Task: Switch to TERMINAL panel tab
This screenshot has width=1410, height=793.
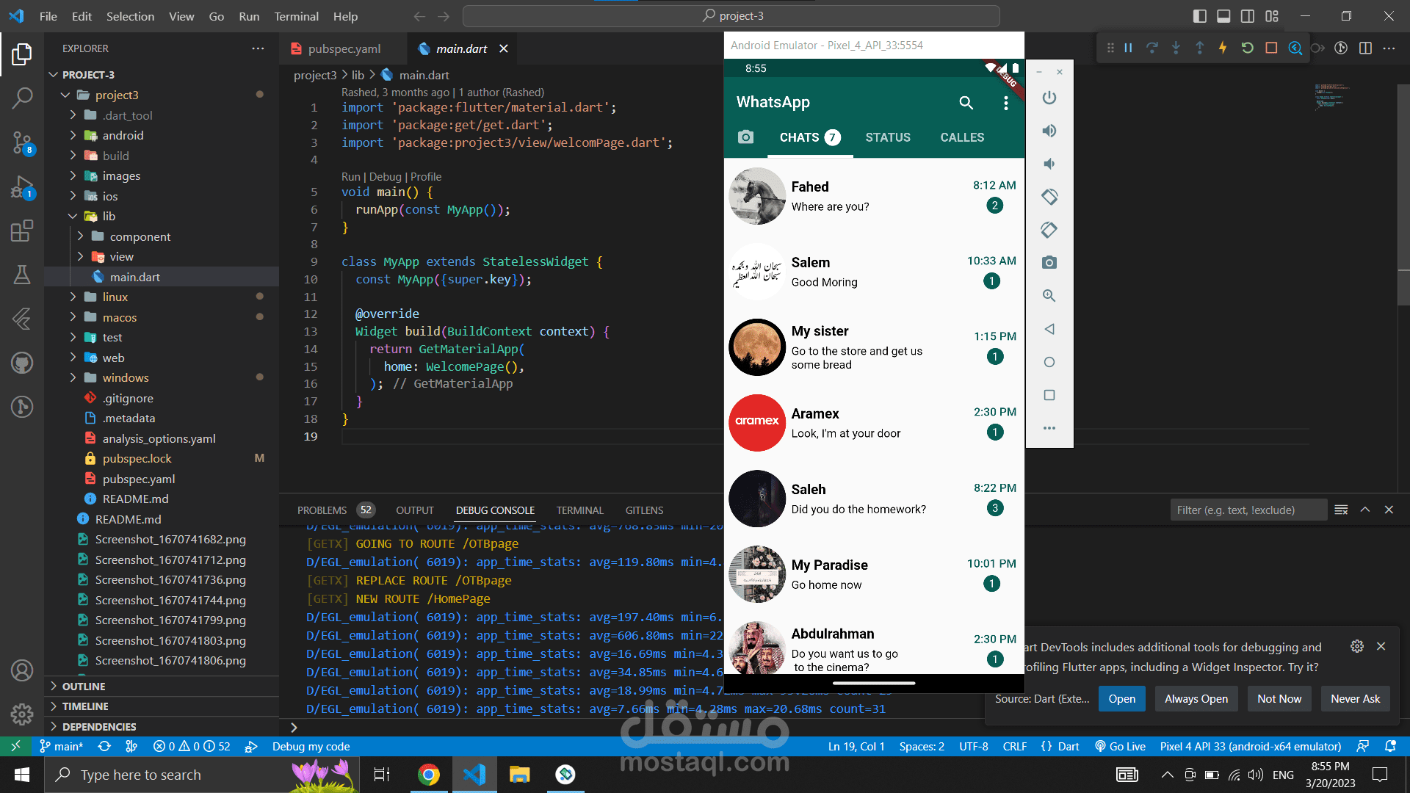Action: click(579, 510)
